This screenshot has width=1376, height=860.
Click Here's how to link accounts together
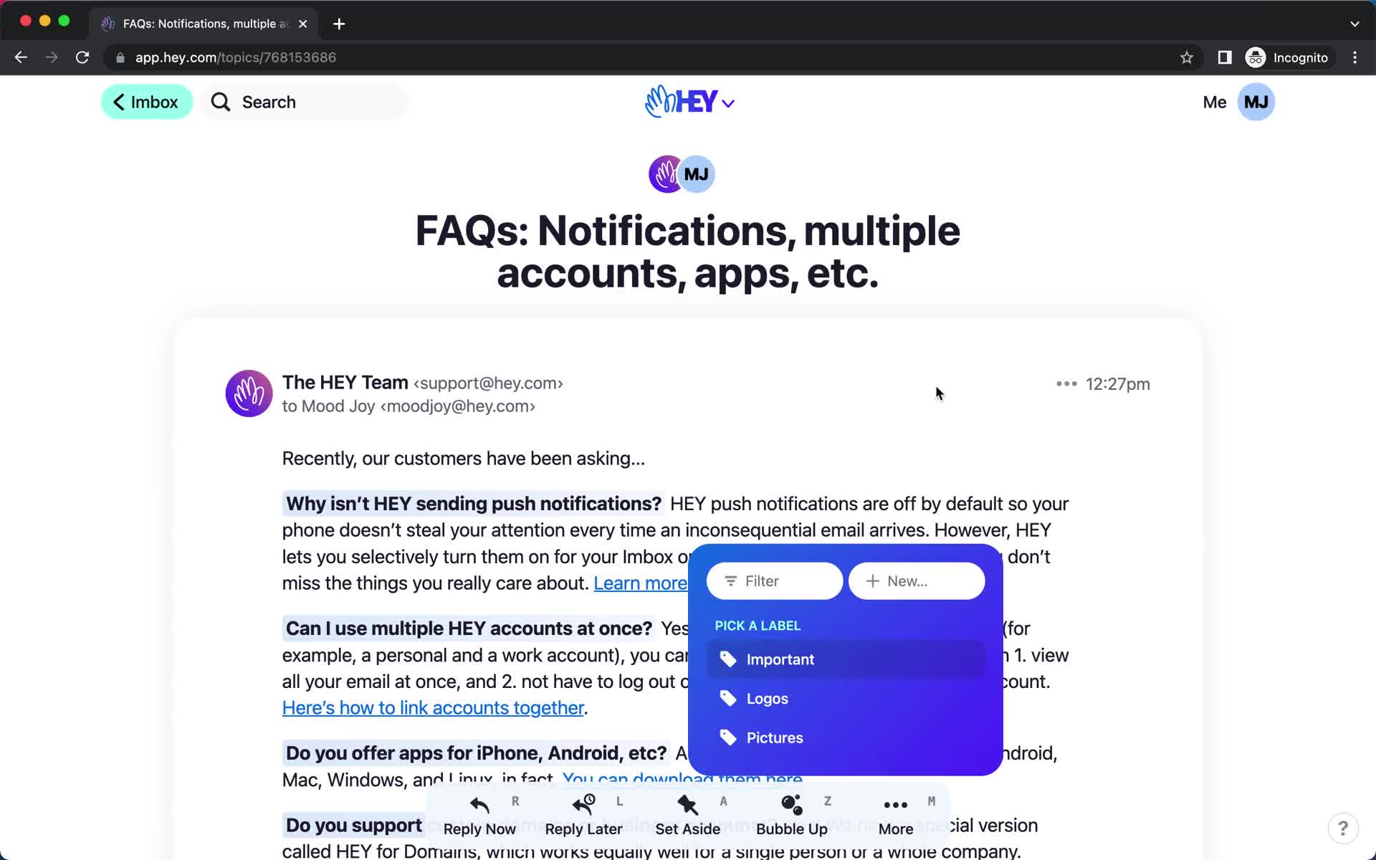point(432,707)
